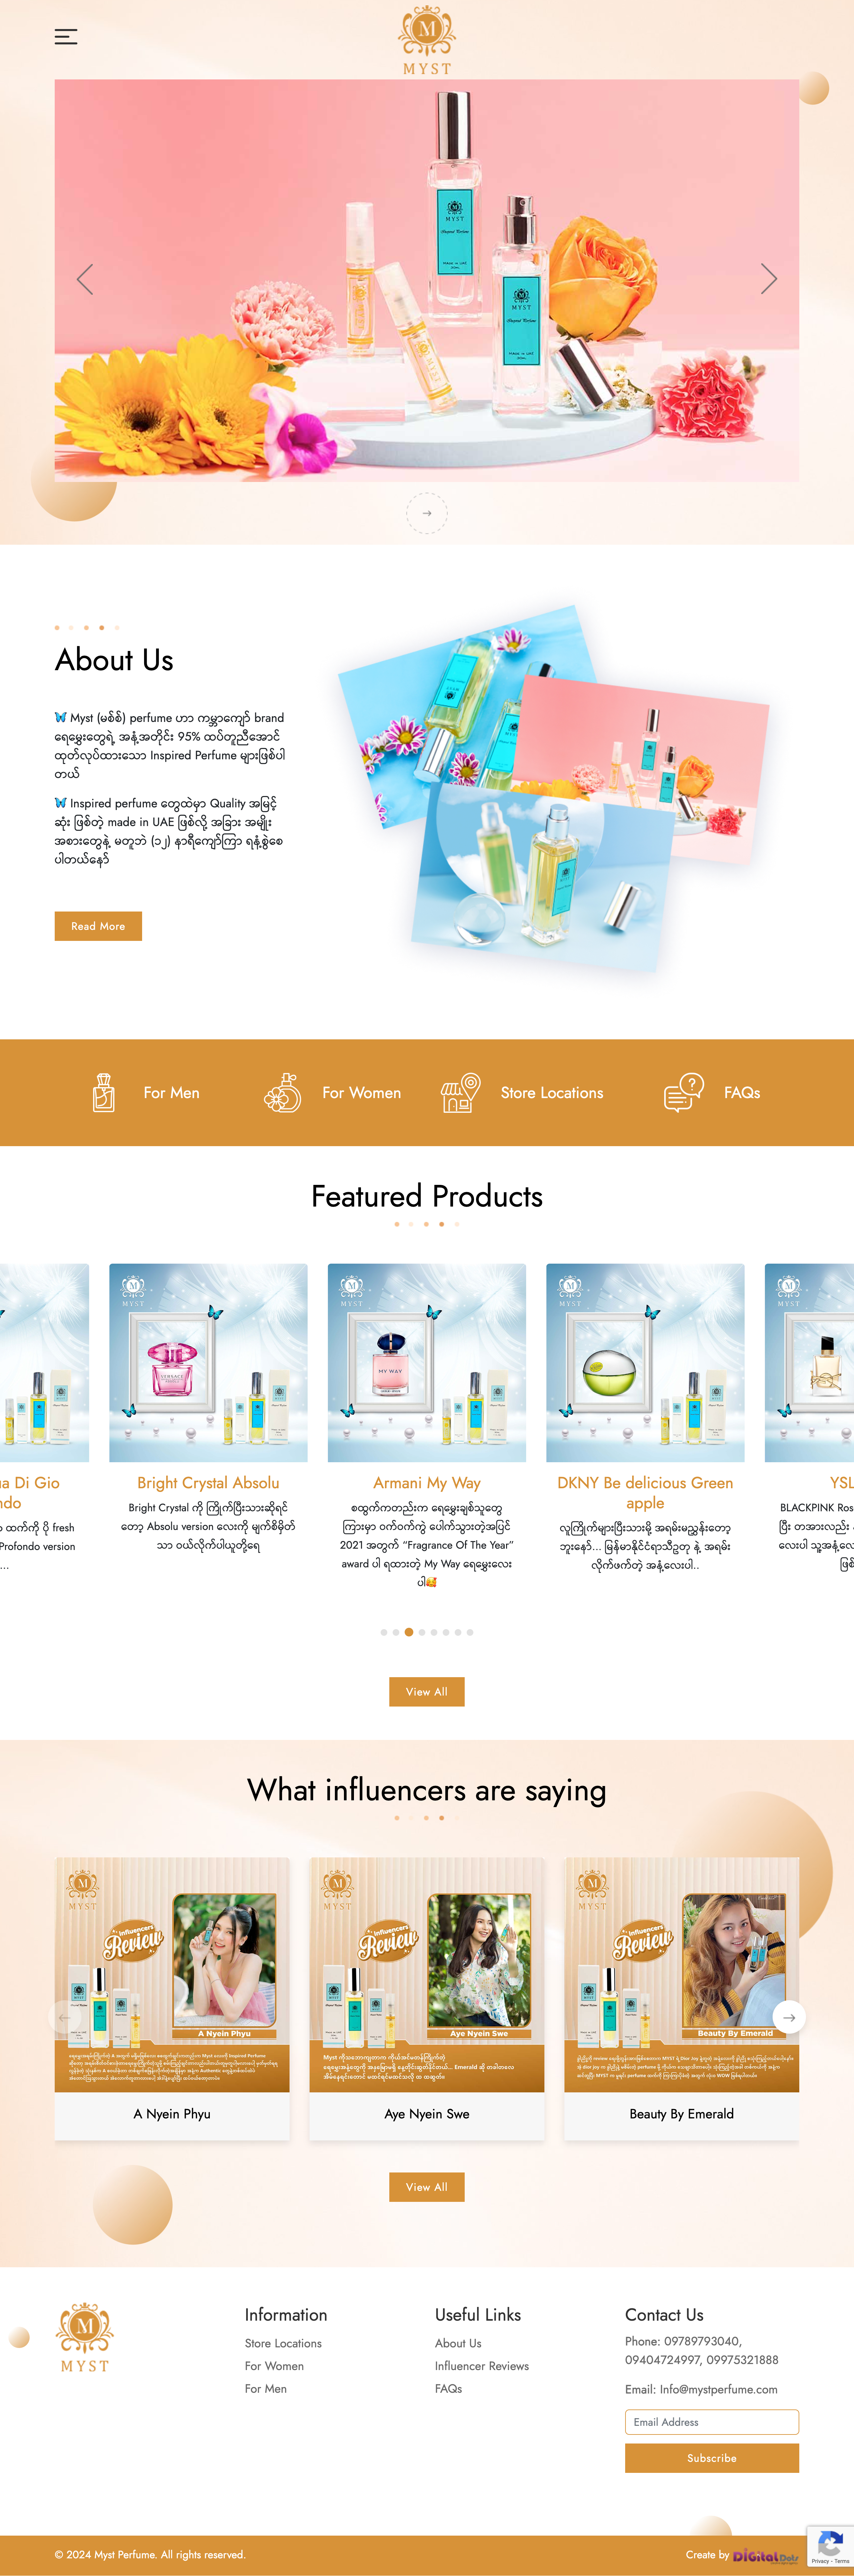Click the Subscribe button
Viewport: 854px width, 2576px height.
(712, 2458)
